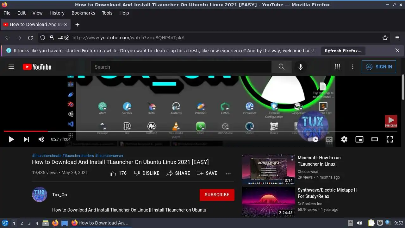
Task: Go to the YouTube home logo
Action: [37, 67]
